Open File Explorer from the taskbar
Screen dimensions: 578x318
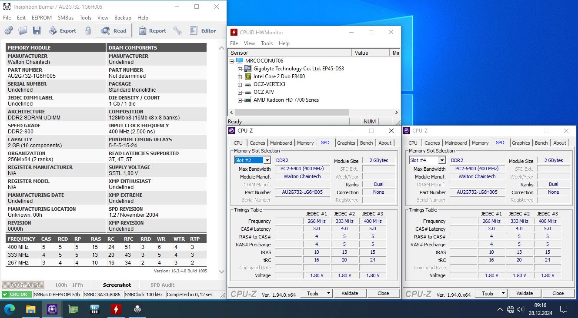[x=31, y=309]
